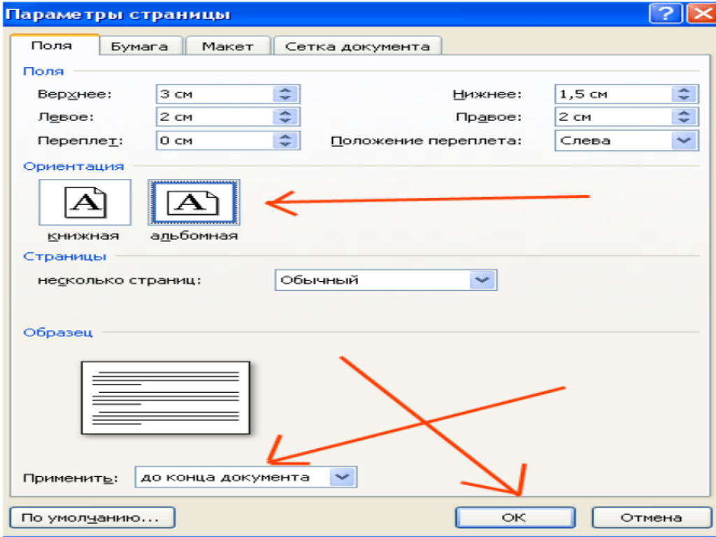Adjust the Левое margin spinner arrows
Screen dimensions: 716x537
(286, 117)
